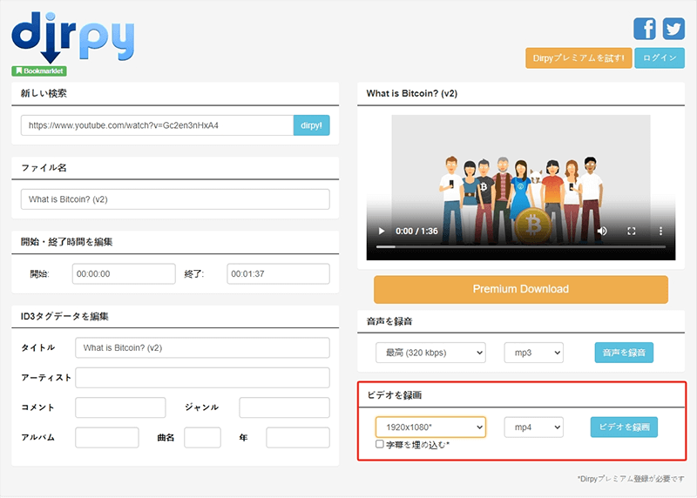Mute the video with speaker icon

[602, 231]
